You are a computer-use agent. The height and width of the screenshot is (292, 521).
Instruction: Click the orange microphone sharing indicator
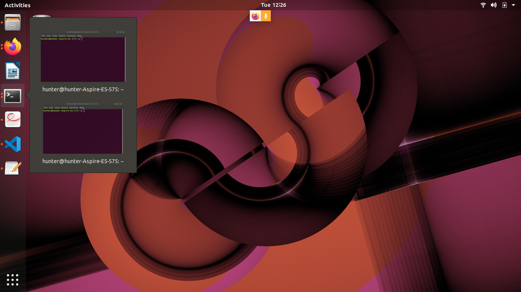tap(266, 16)
